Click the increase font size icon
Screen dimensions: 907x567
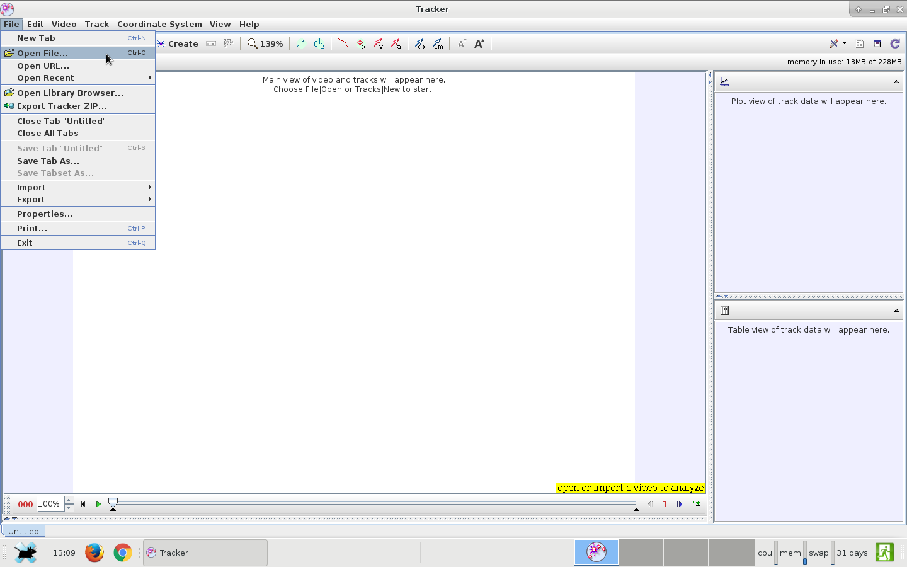coord(479,43)
